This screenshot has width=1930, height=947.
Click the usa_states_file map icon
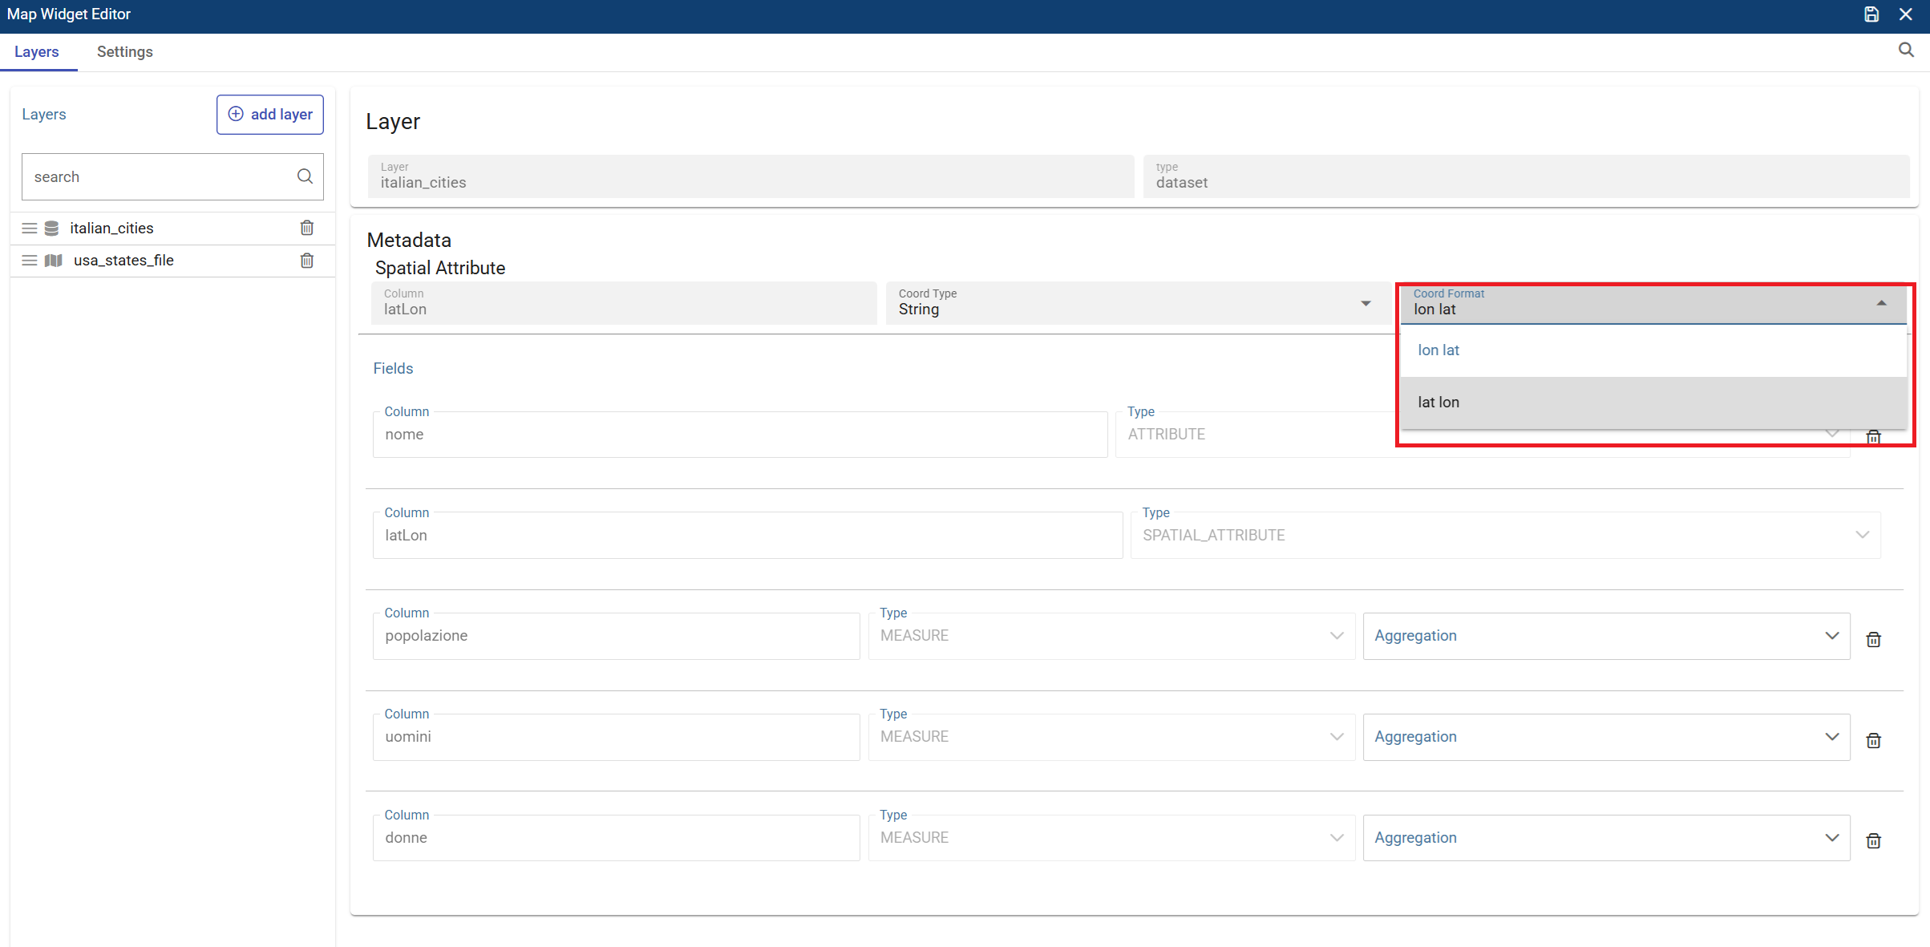coord(54,261)
